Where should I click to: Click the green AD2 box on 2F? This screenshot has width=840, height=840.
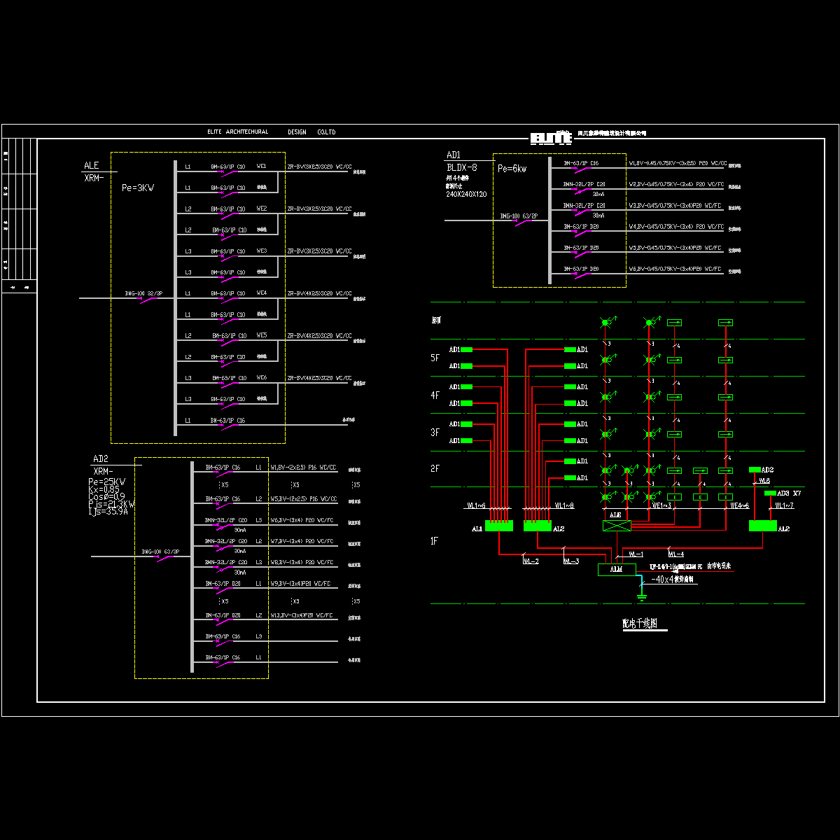pyautogui.click(x=755, y=469)
